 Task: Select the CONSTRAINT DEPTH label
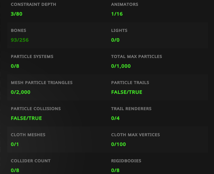coord(33,4)
